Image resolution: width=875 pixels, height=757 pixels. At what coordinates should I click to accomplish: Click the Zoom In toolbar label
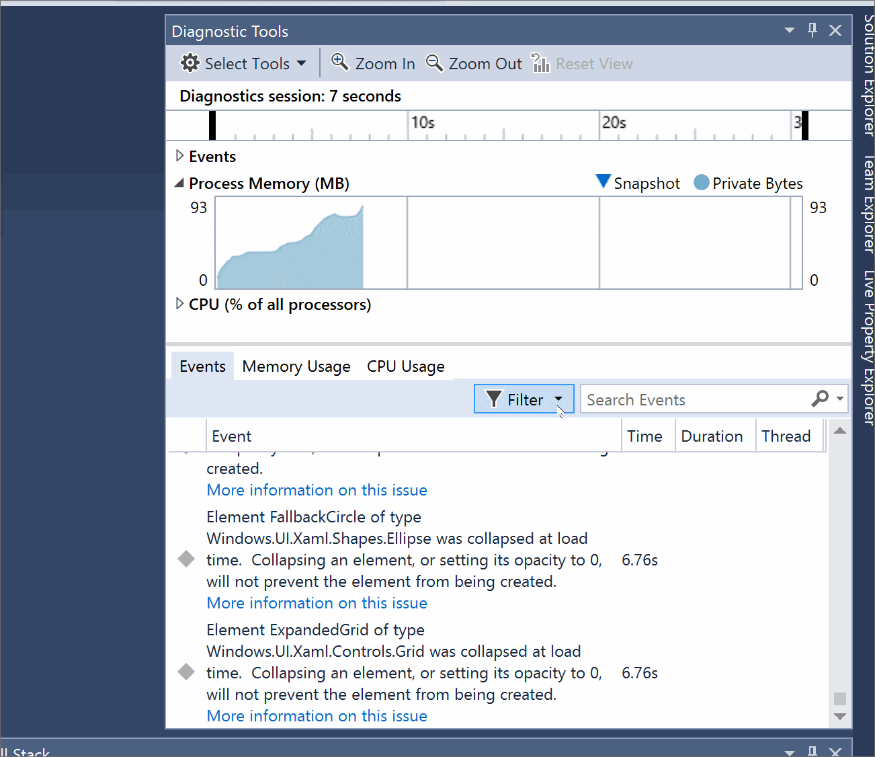(385, 64)
